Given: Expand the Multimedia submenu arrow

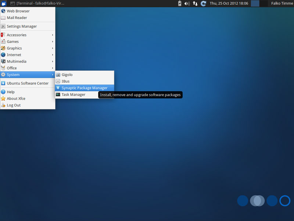Looking at the screenshot, I should click(53, 62).
